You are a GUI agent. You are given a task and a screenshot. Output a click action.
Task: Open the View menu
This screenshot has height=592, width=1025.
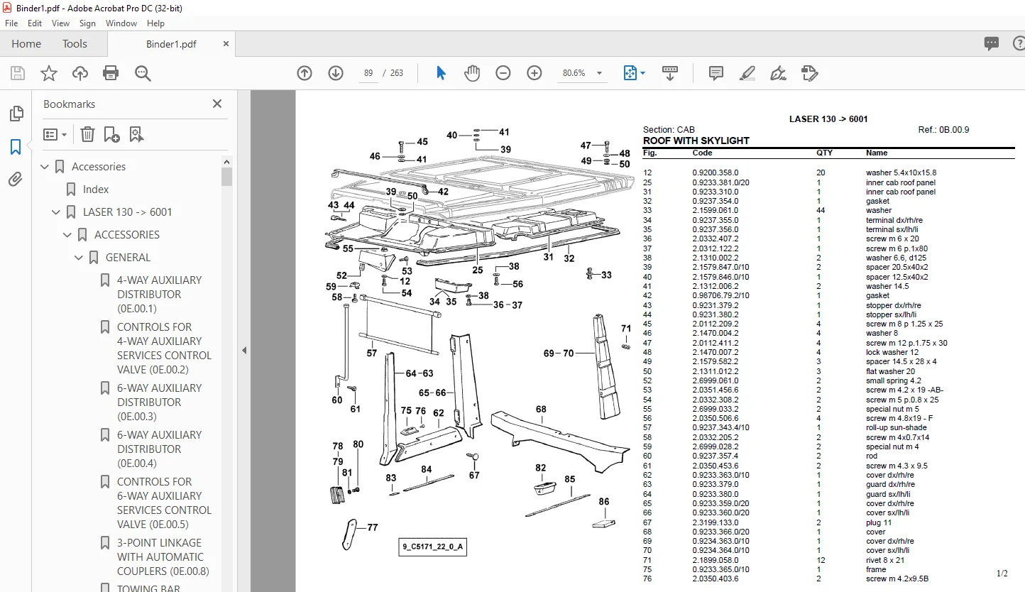pyautogui.click(x=60, y=23)
